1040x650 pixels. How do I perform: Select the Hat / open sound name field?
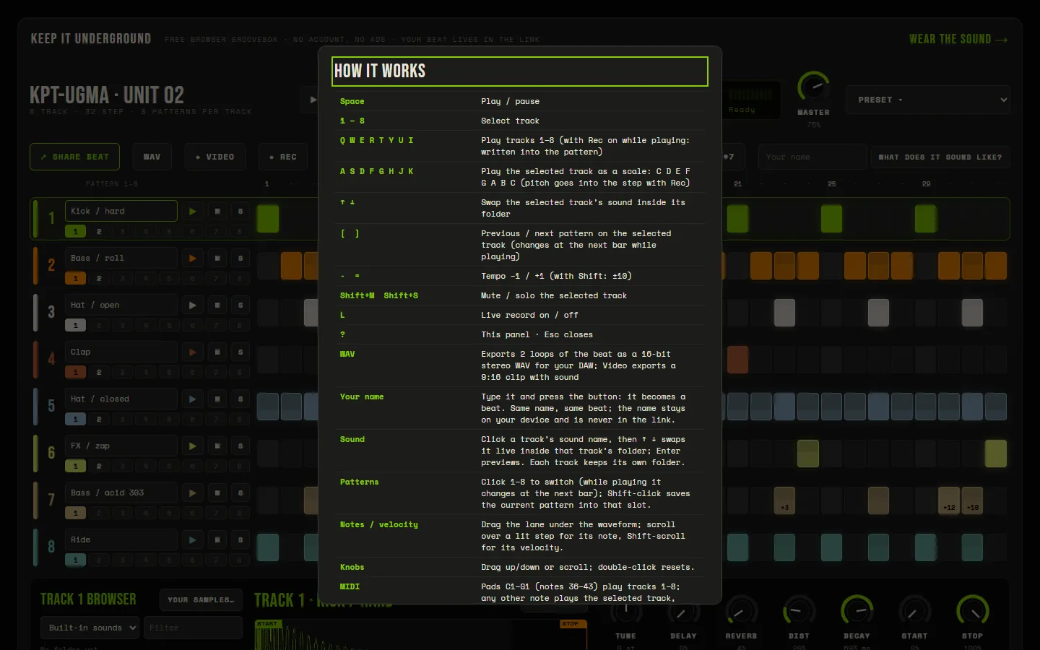tap(121, 305)
